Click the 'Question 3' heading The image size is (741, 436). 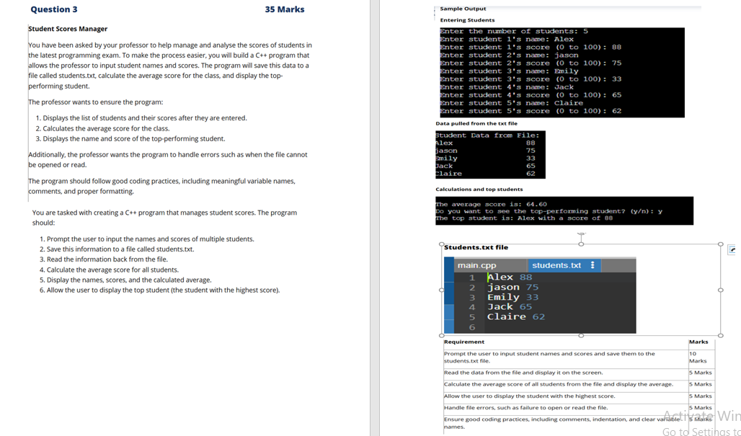[54, 9]
